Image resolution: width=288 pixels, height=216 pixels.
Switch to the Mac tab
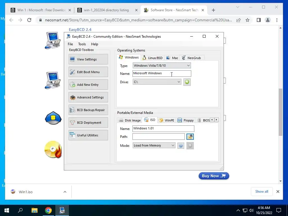coord(172,58)
